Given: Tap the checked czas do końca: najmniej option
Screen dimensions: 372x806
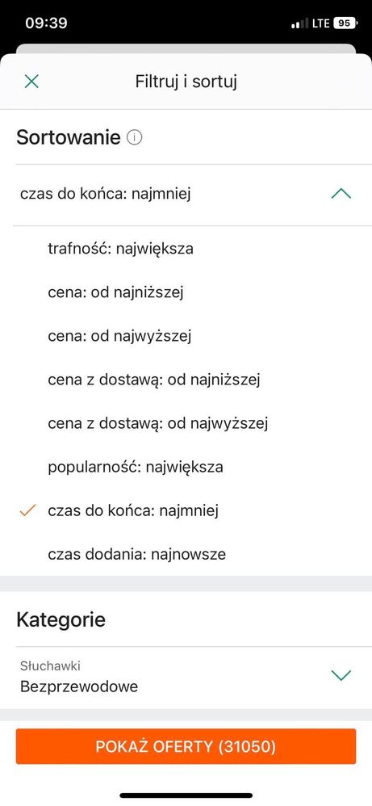Looking at the screenshot, I should click(x=133, y=511).
